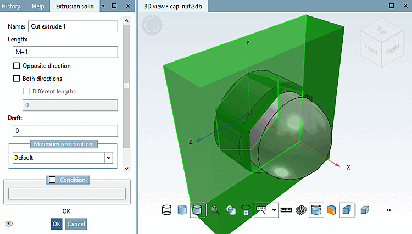Select shaded with outlines cylinder icon

point(197,210)
